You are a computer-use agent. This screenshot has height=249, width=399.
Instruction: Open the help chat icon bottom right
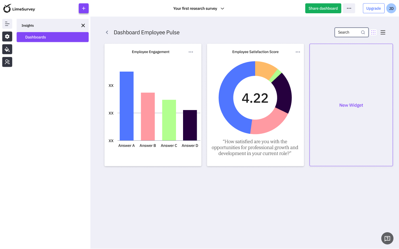(387, 238)
